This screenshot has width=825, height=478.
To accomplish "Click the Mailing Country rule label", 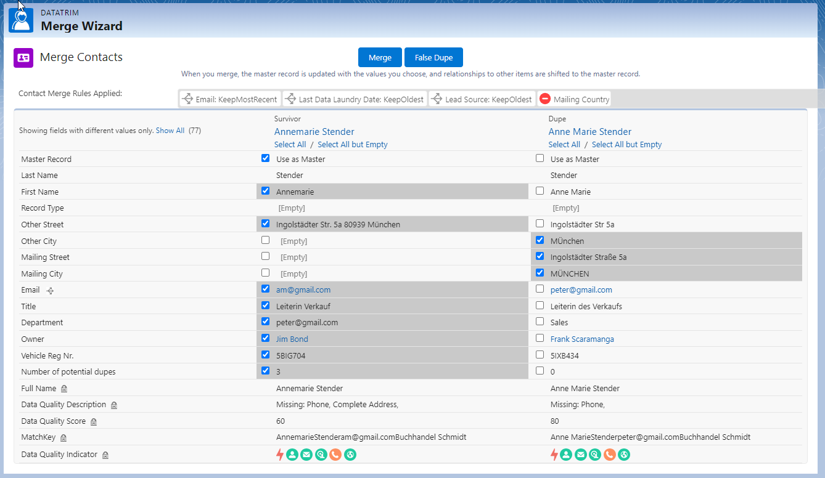I will (x=581, y=100).
